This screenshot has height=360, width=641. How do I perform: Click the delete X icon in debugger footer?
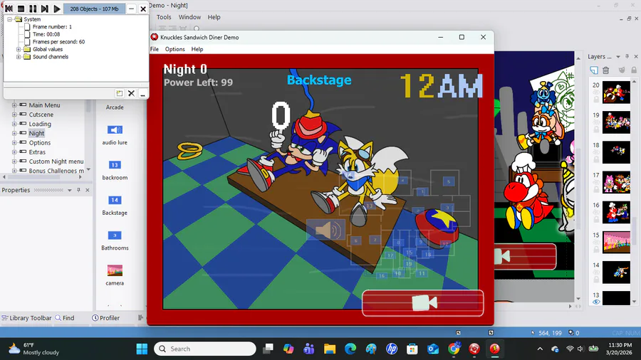tap(131, 93)
